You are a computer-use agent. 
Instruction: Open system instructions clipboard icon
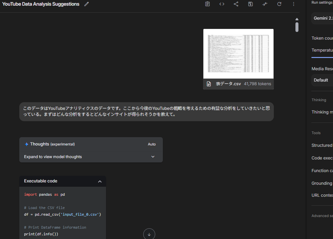(207, 4)
